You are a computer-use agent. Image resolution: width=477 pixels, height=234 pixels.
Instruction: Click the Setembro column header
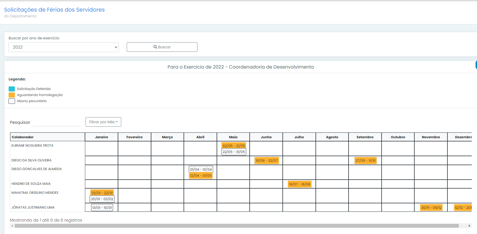(365, 137)
